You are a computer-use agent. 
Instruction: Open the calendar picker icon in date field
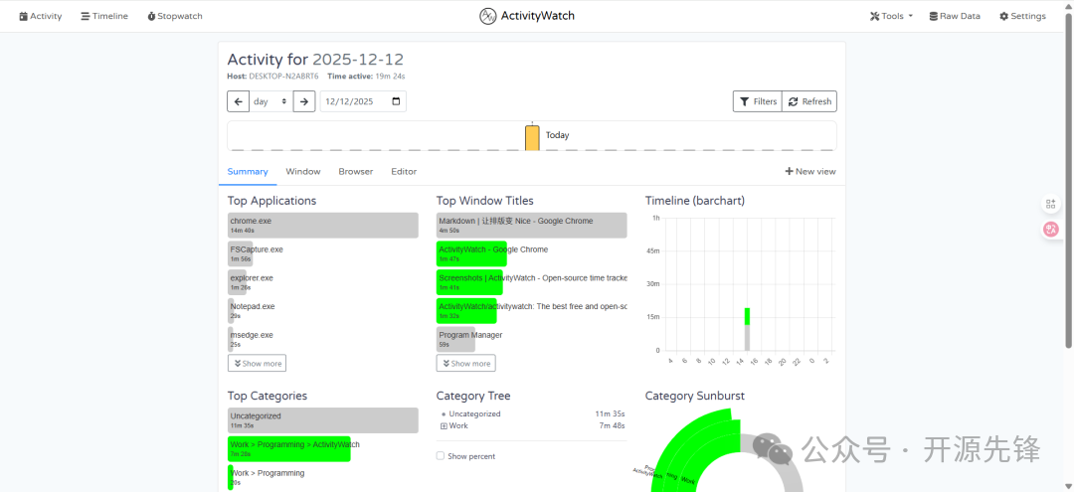tap(396, 101)
